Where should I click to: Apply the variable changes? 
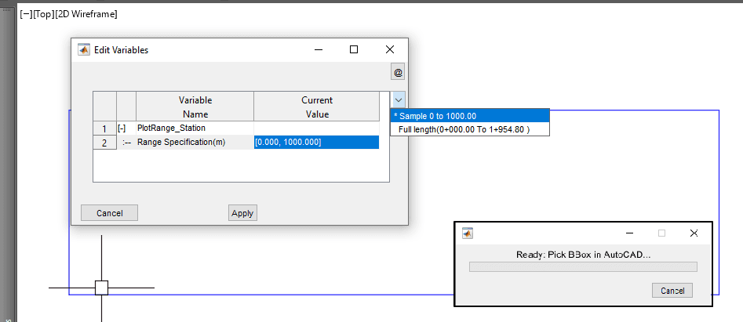242,213
